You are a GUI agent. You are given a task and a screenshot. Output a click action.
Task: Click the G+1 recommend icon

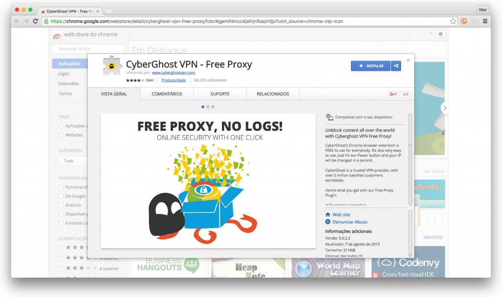(x=393, y=94)
